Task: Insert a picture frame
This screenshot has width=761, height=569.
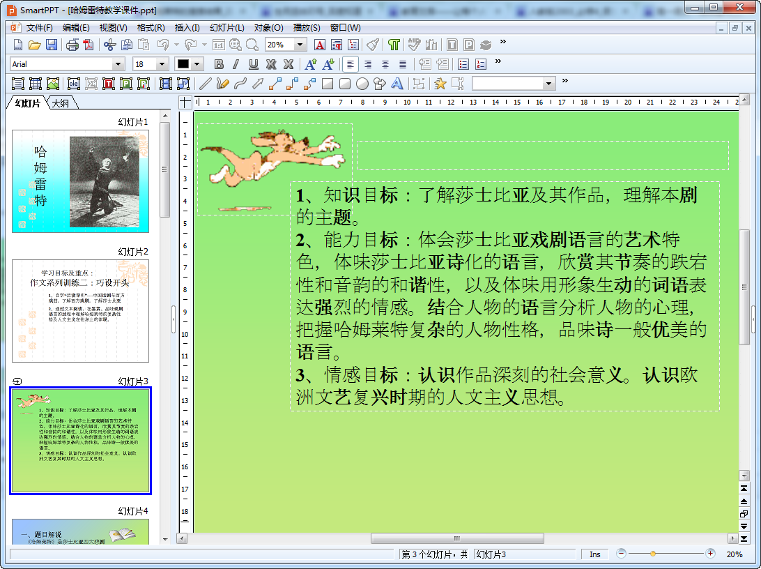Action: (x=53, y=84)
